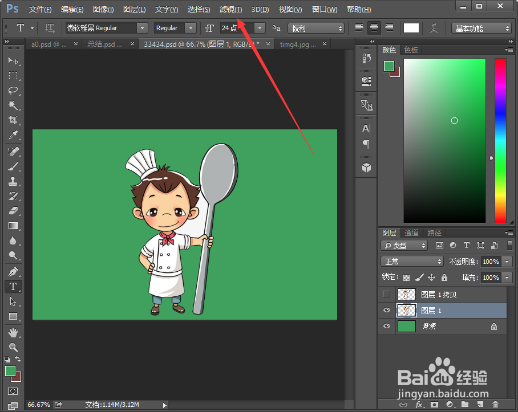
Task: Select the Gradient tool
Action: (x=13, y=226)
